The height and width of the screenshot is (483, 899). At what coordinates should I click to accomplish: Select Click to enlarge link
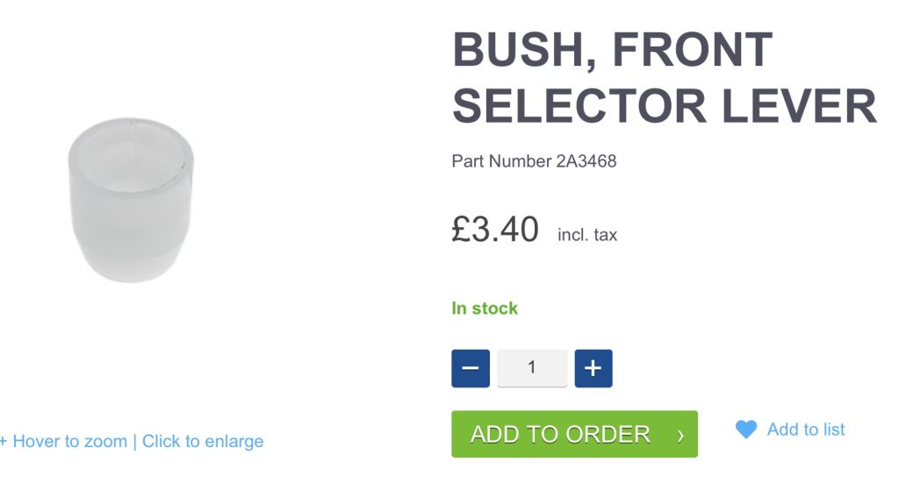pos(203,441)
